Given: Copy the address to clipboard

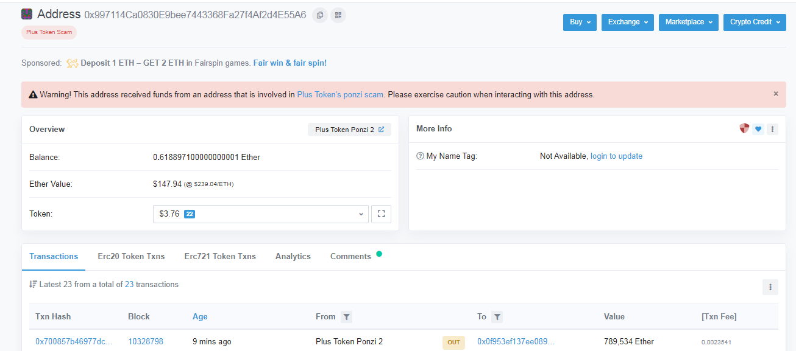Looking at the screenshot, I should (x=320, y=15).
